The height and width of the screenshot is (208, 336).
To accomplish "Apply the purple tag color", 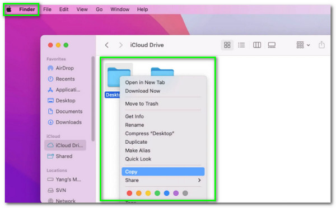I will pos(176,193).
